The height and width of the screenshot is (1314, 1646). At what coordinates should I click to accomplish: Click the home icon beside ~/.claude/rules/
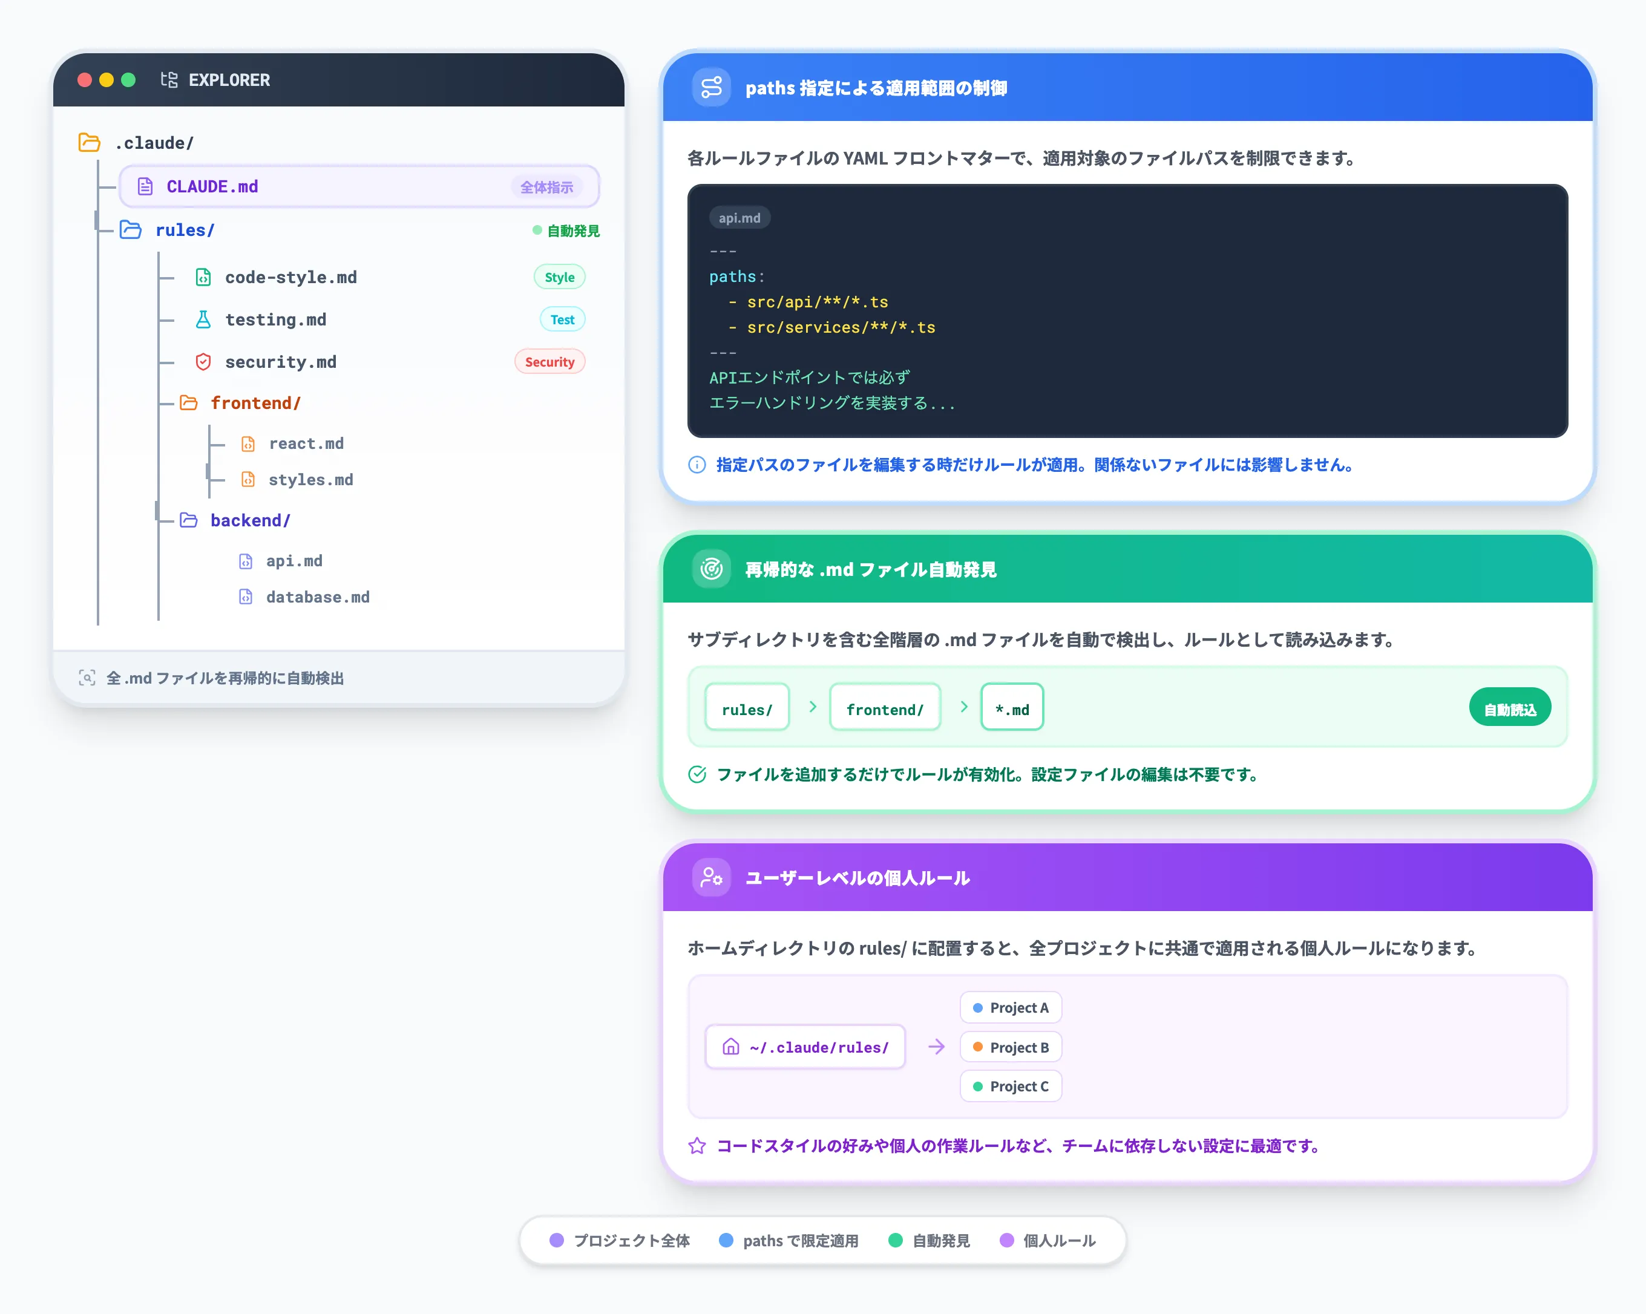(730, 1047)
